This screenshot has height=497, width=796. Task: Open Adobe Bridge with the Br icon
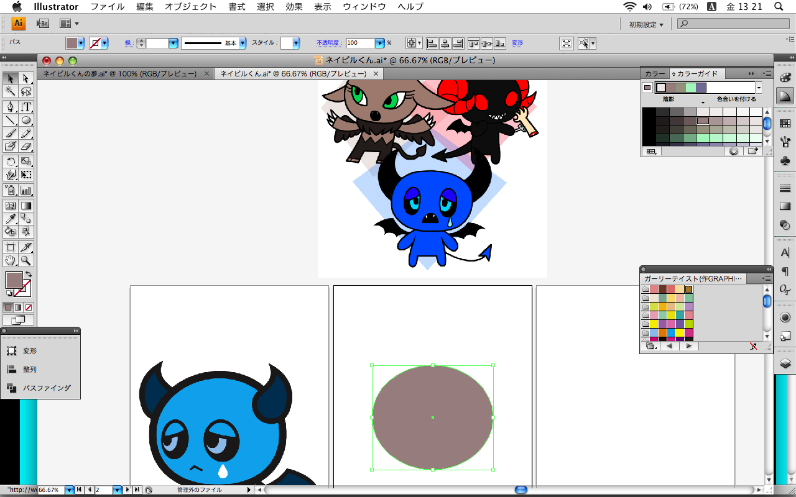(x=43, y=24)
